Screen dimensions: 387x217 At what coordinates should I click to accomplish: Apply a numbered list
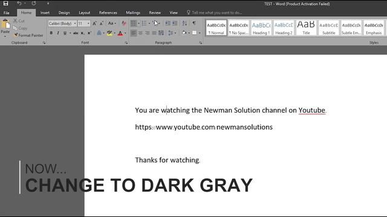tap(144, 24)
